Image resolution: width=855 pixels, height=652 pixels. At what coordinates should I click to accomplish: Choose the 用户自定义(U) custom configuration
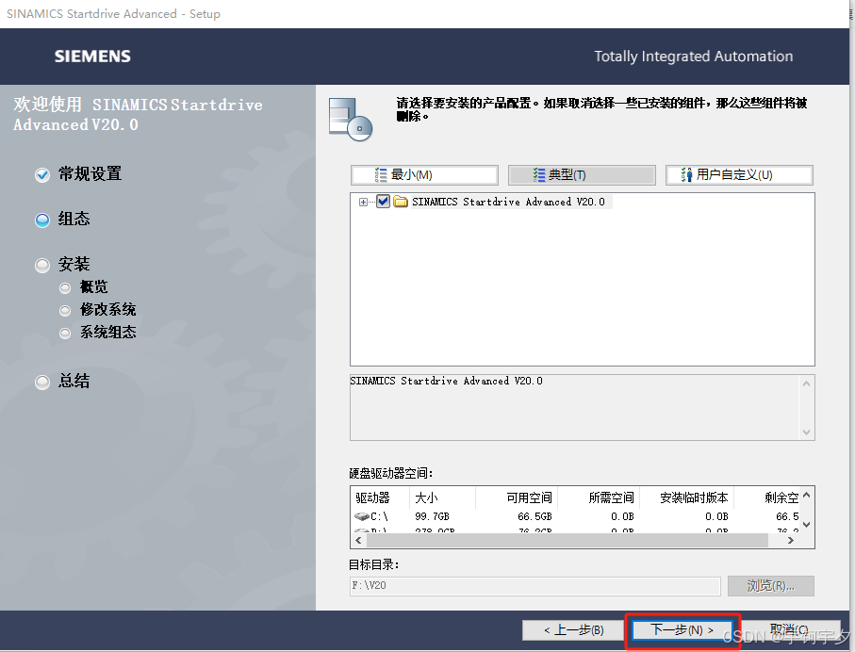739,175
